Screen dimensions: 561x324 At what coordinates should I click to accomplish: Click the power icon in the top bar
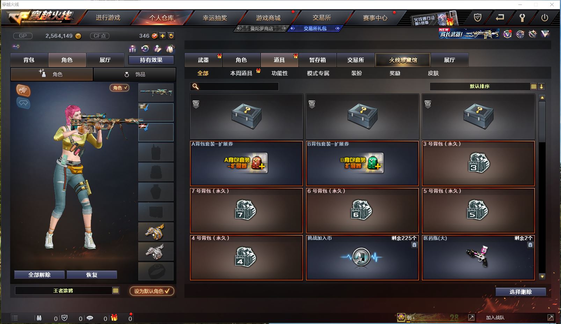544,17
